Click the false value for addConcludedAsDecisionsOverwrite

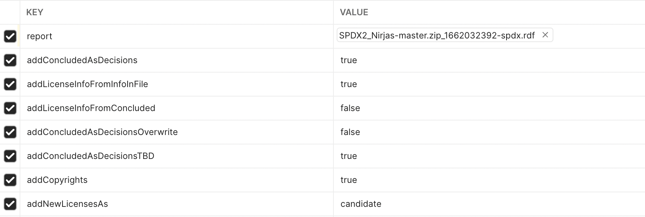pos(350,132)
